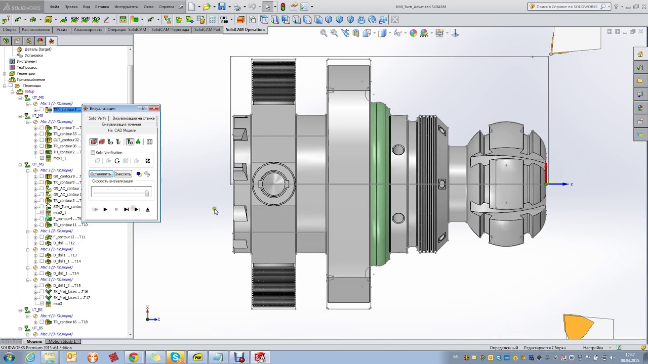Image resolution: width=648 pixels, height=364 pixels.
Task: Check the box for GR_contour8 operation
Action: (42, 176)
